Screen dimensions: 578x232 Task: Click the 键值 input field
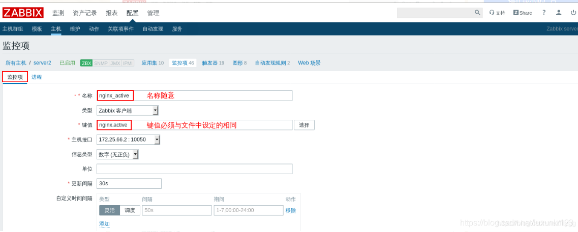pos(195,125)
